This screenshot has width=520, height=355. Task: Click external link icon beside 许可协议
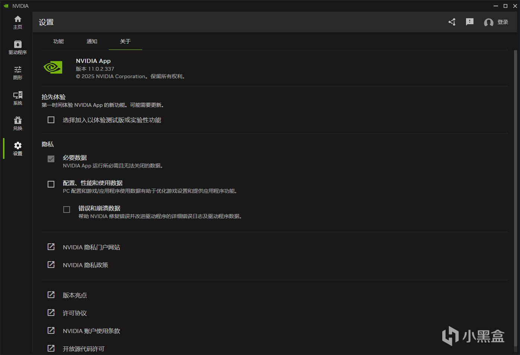point(51,313)
